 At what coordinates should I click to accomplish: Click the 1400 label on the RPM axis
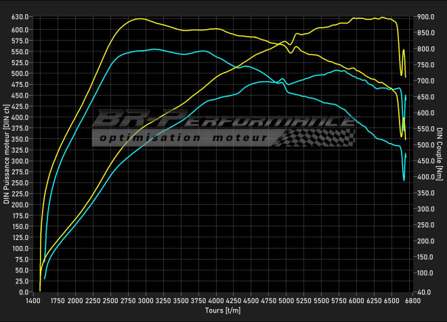pyautogui.click(x=32, y=300)
